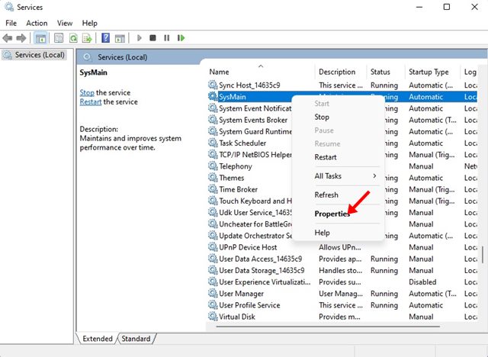Click gear icon beside Sync Host_14635c9
The width and height of the screenshot is (488, 357).
point(213,85)
